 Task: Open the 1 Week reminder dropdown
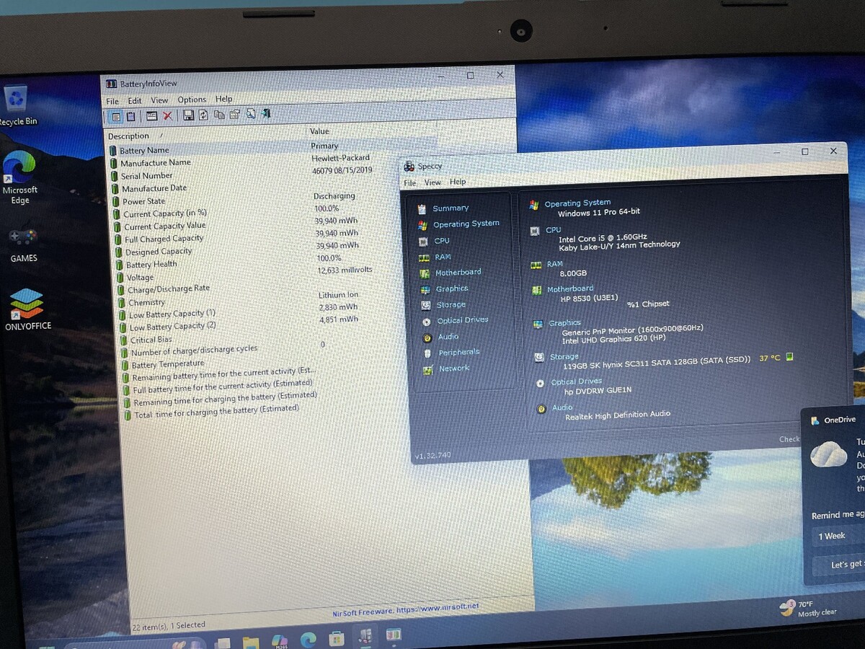click(836, 536)
